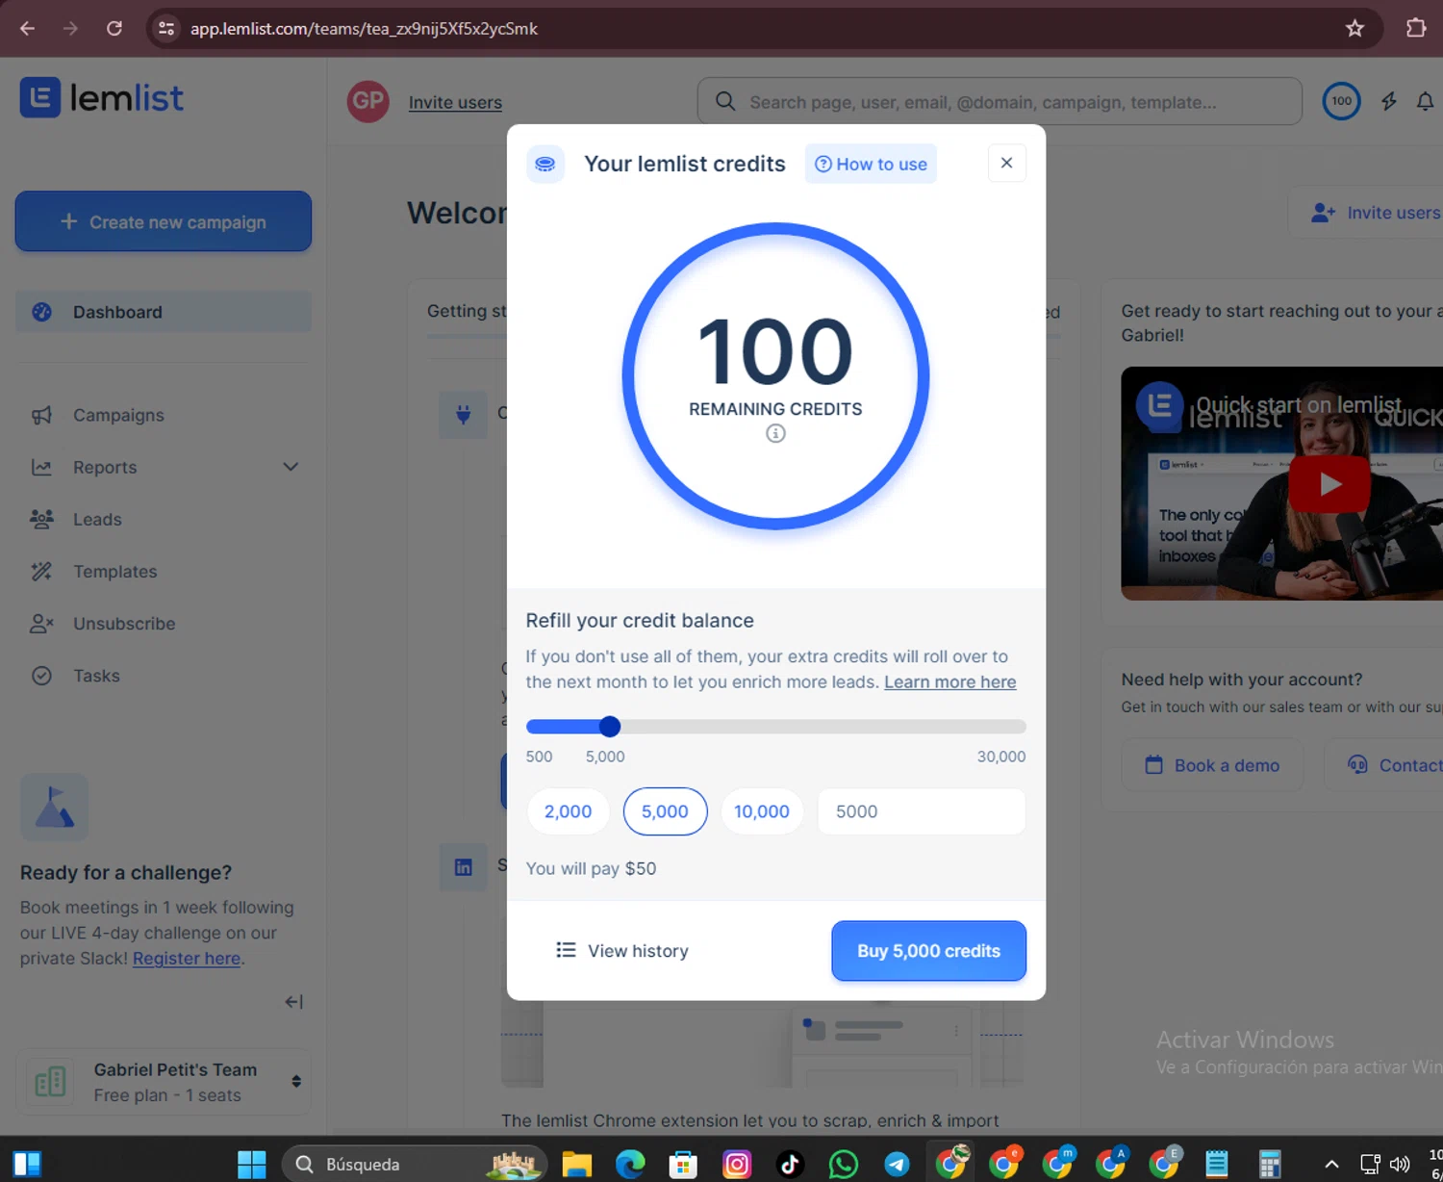Viewport: 1443px width, 1182px height.
Task: Click the Getting started tab behind the dialog
Action: pyautogui.click(x=467, y=311)
